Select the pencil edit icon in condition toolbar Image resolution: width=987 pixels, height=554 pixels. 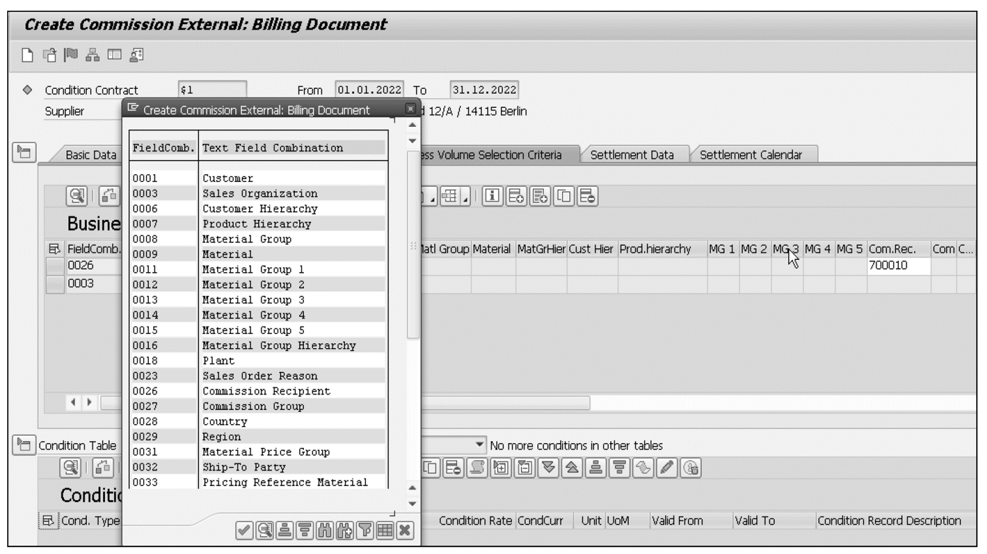(667, 467)
